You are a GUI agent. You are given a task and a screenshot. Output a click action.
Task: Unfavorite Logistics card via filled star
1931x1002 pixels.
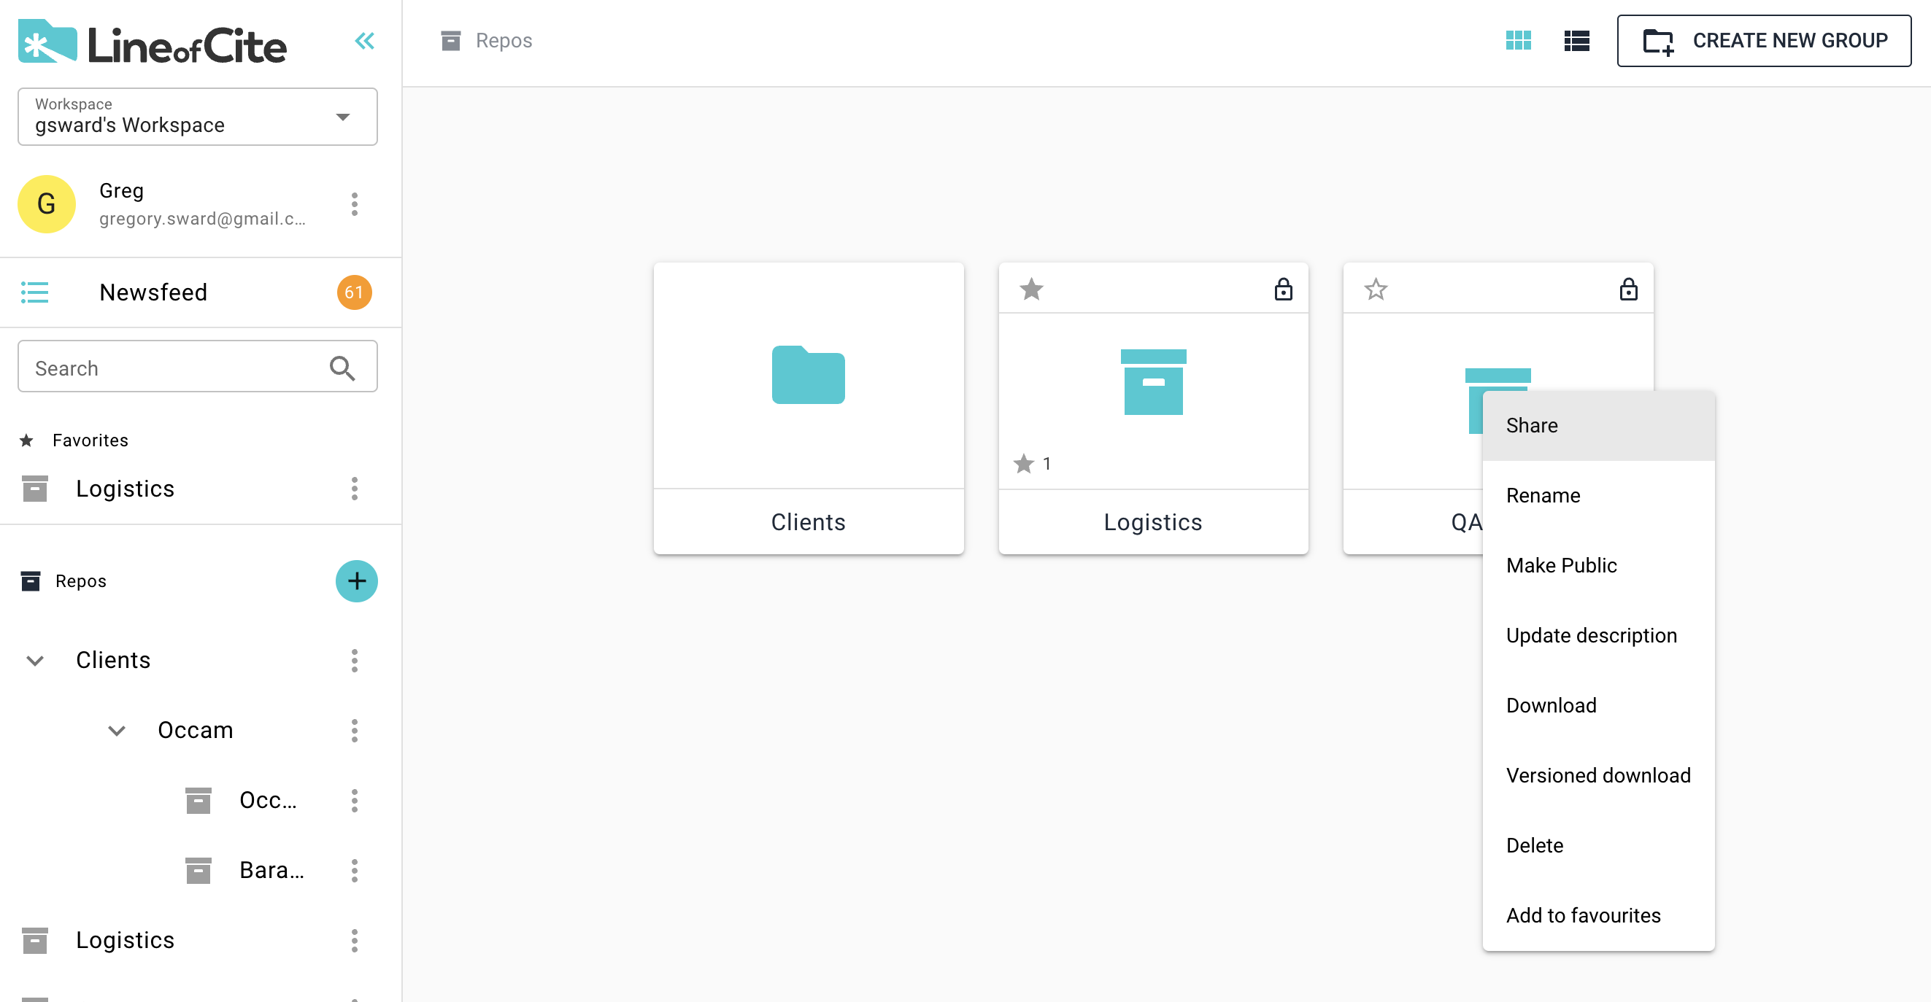[x=1030, y=289]
